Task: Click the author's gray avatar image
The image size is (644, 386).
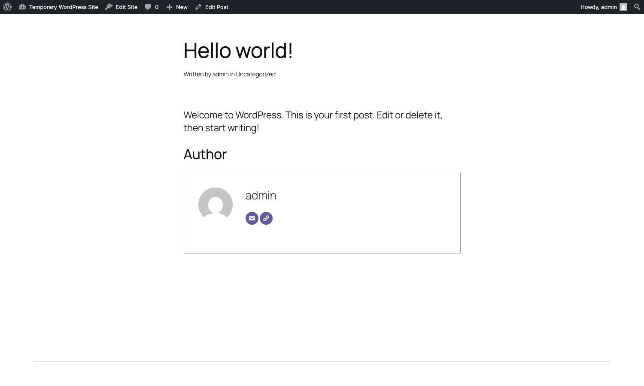Action: (x=216, y=205)
